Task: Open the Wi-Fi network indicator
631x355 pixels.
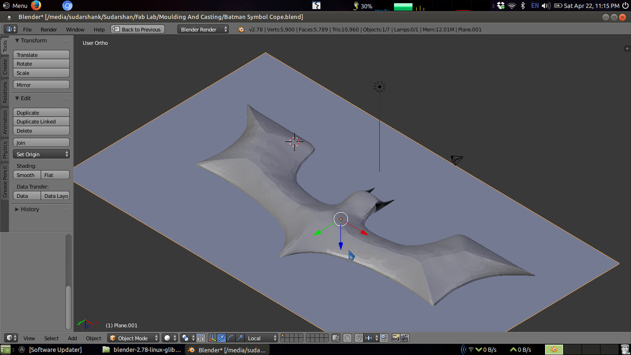Action: pyautogui.click(x=511, y=6)
